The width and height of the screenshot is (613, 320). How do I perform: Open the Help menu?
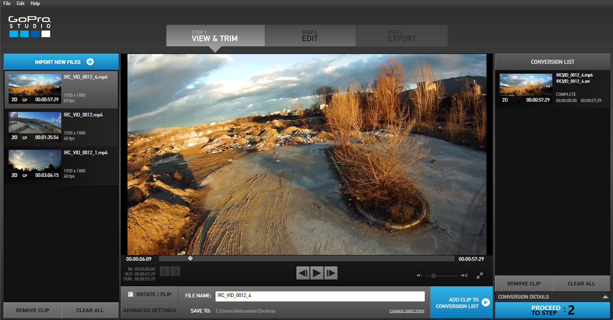(x=35, y=3)
